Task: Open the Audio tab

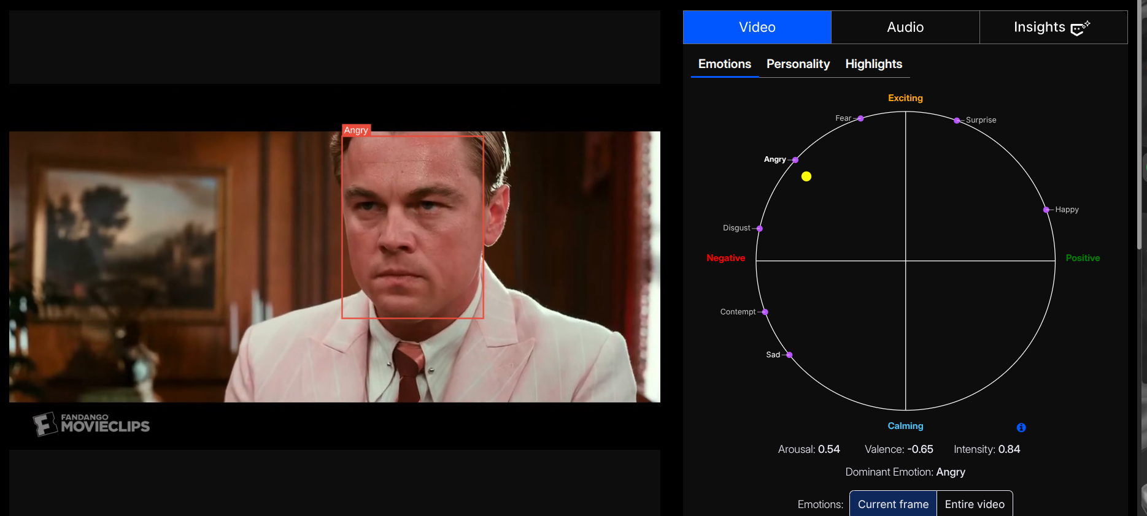Action: coord(905,27)
